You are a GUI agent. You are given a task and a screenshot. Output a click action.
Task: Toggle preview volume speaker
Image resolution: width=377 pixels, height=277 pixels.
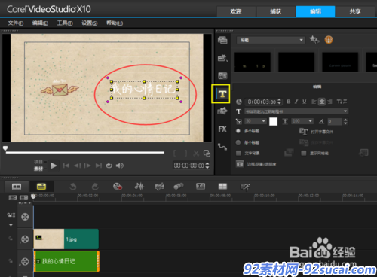click(120, 166)
